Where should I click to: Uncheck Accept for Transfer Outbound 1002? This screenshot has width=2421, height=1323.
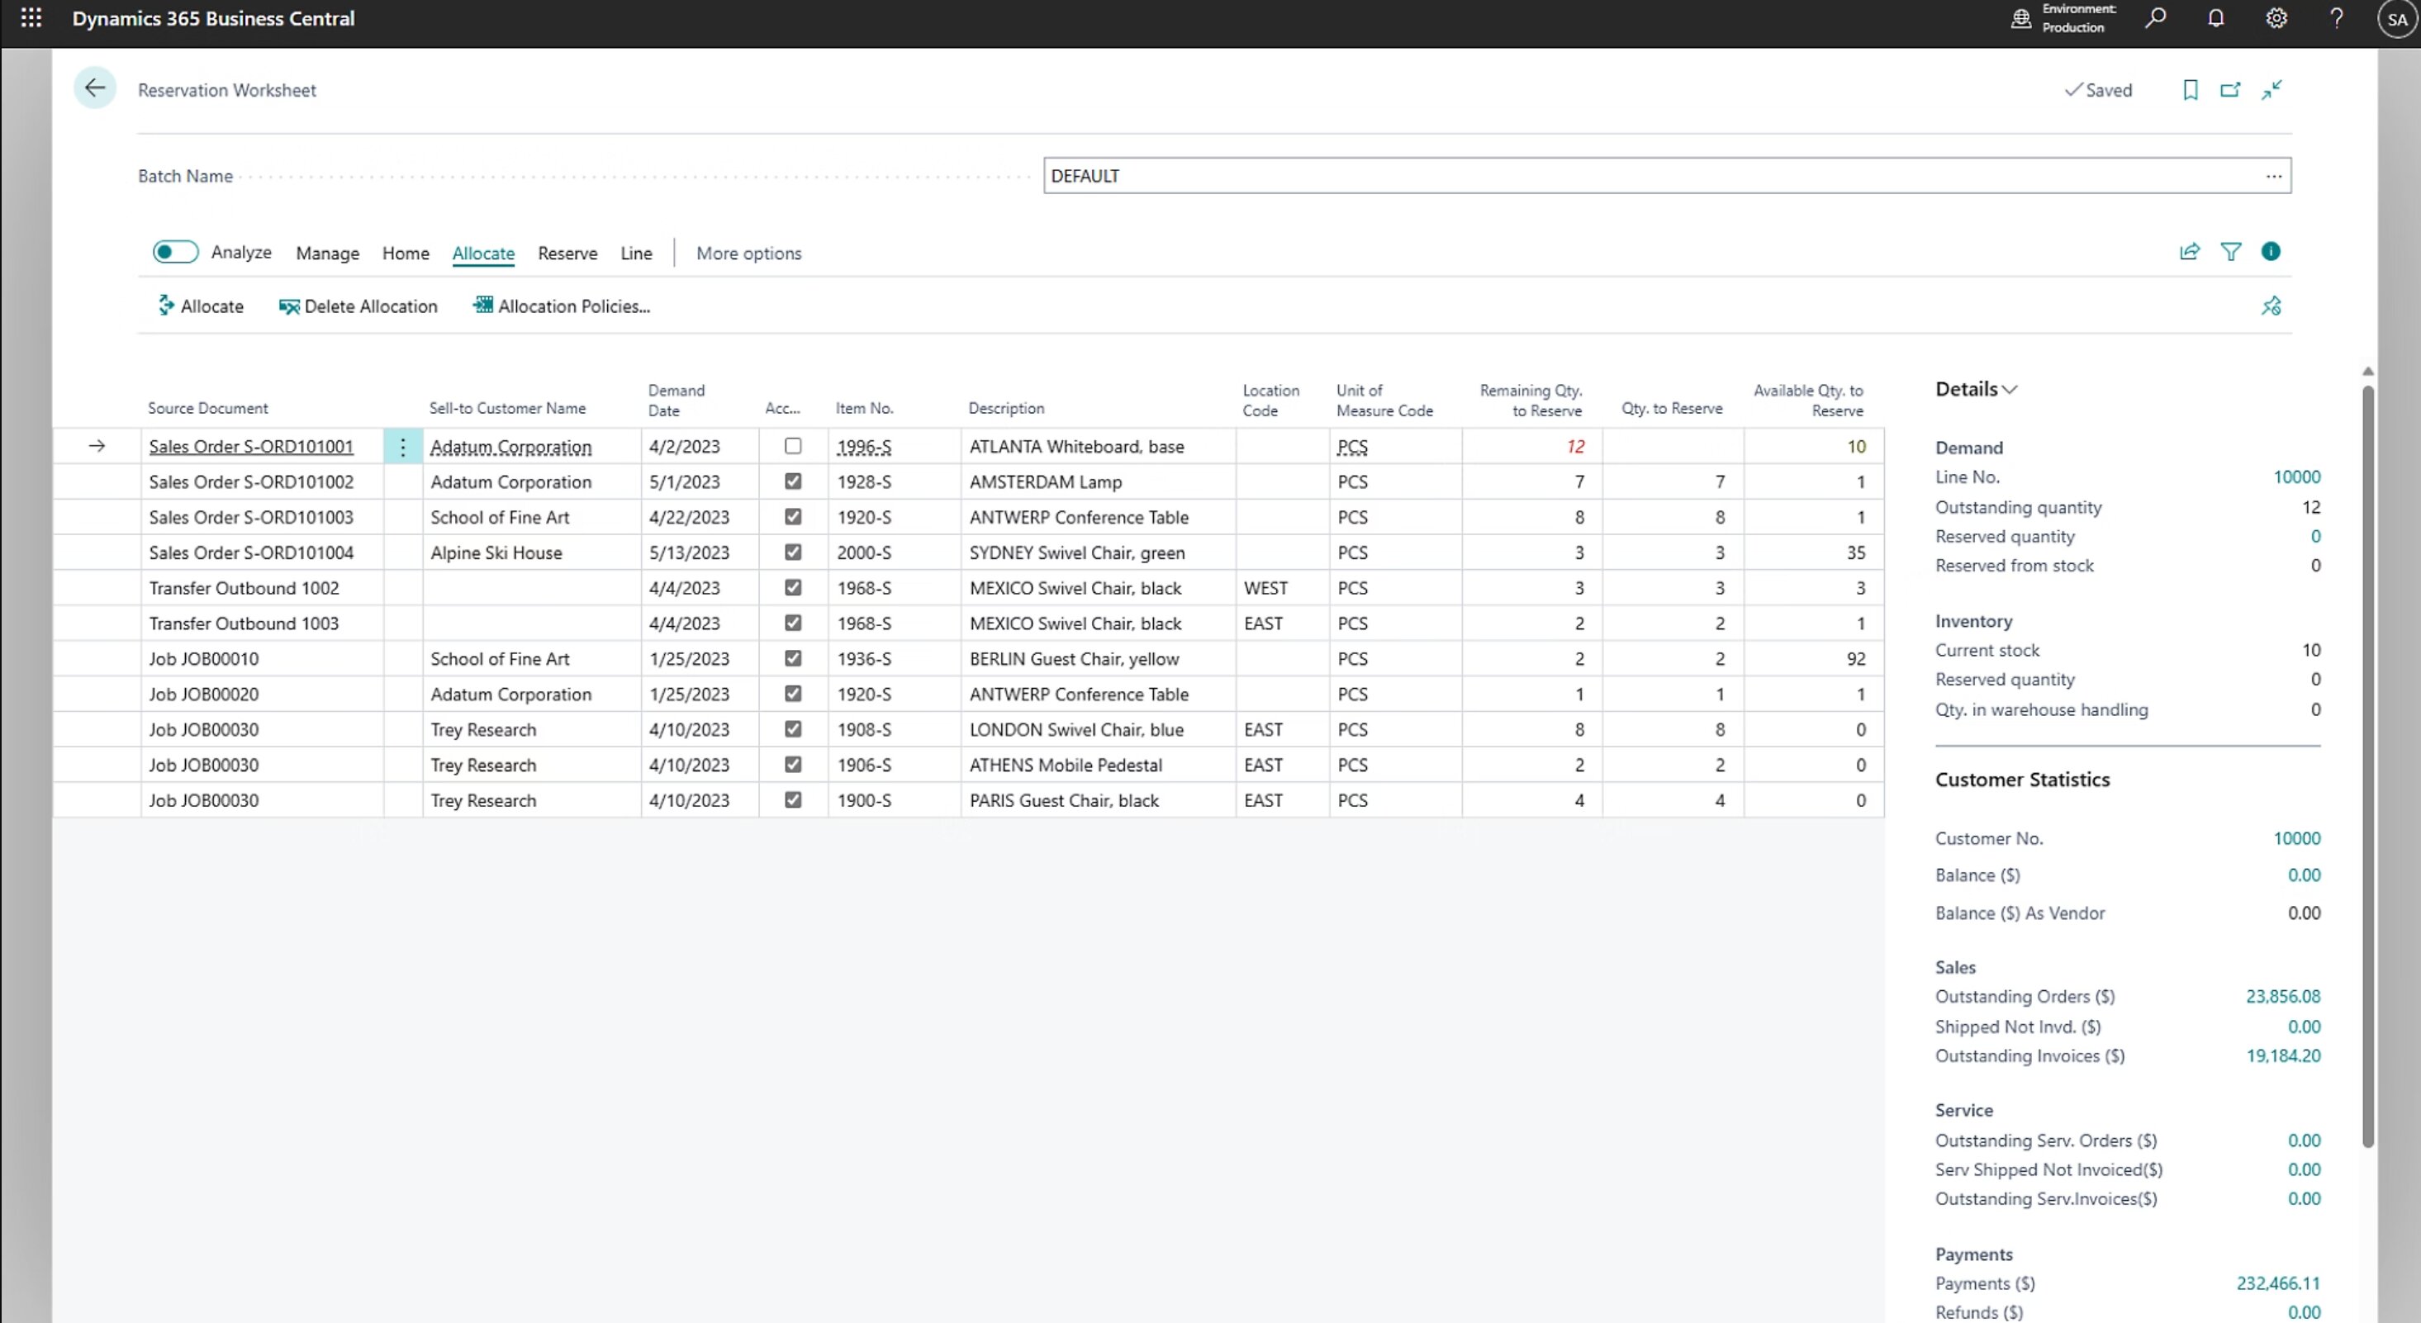tap(792, 588)
